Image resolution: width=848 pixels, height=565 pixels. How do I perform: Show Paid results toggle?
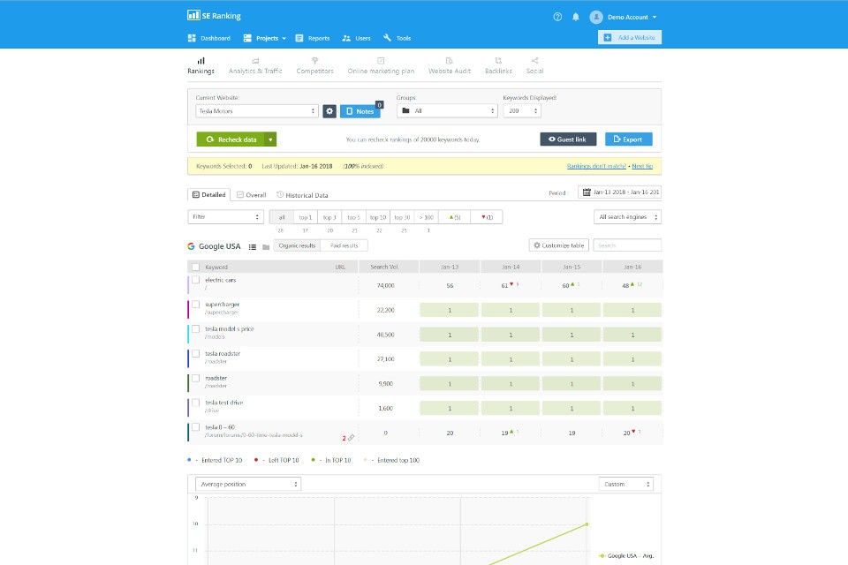[x=344, y=245]
